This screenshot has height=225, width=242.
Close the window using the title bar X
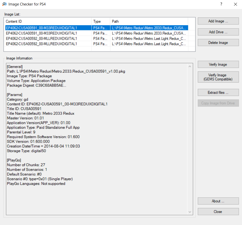[x=235, y=4]
